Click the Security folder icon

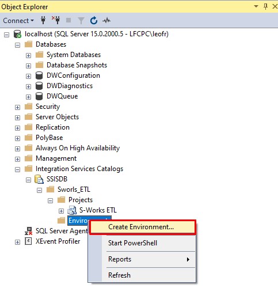(28, 107)
